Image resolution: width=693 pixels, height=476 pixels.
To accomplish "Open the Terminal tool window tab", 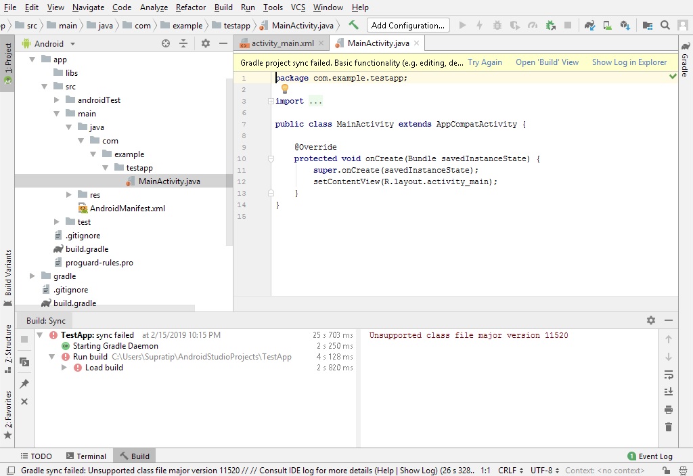I will (x=85, y=456).
